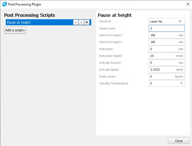
Task: Click the Cura logo in title bar
Action: pyautogui.click(x=5, y=4)
